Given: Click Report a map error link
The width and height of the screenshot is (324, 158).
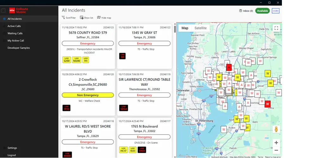Looking at the screenshot, I should (x=272, y=157).
